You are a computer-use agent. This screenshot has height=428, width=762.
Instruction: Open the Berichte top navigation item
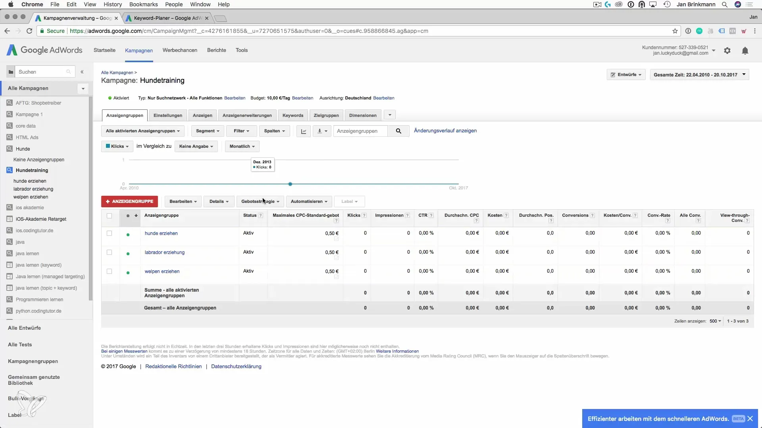pos(217,50)
